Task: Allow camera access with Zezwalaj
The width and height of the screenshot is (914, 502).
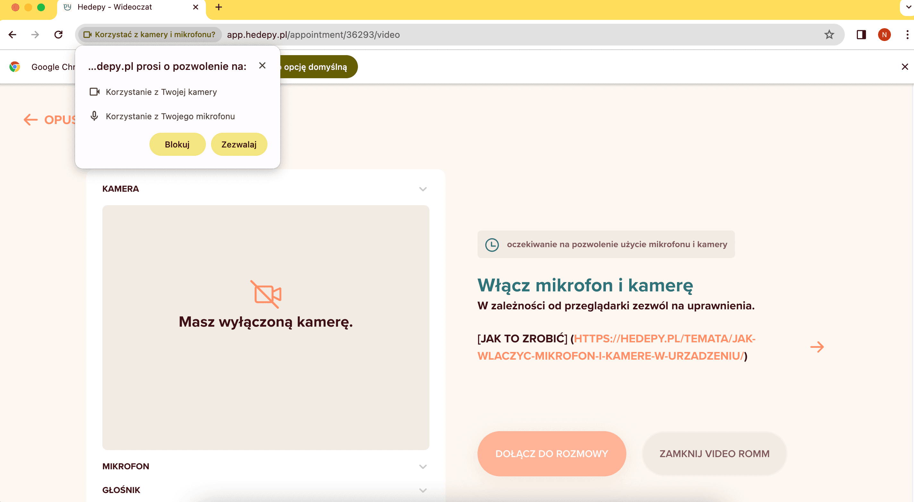Action: coord(239,144)
